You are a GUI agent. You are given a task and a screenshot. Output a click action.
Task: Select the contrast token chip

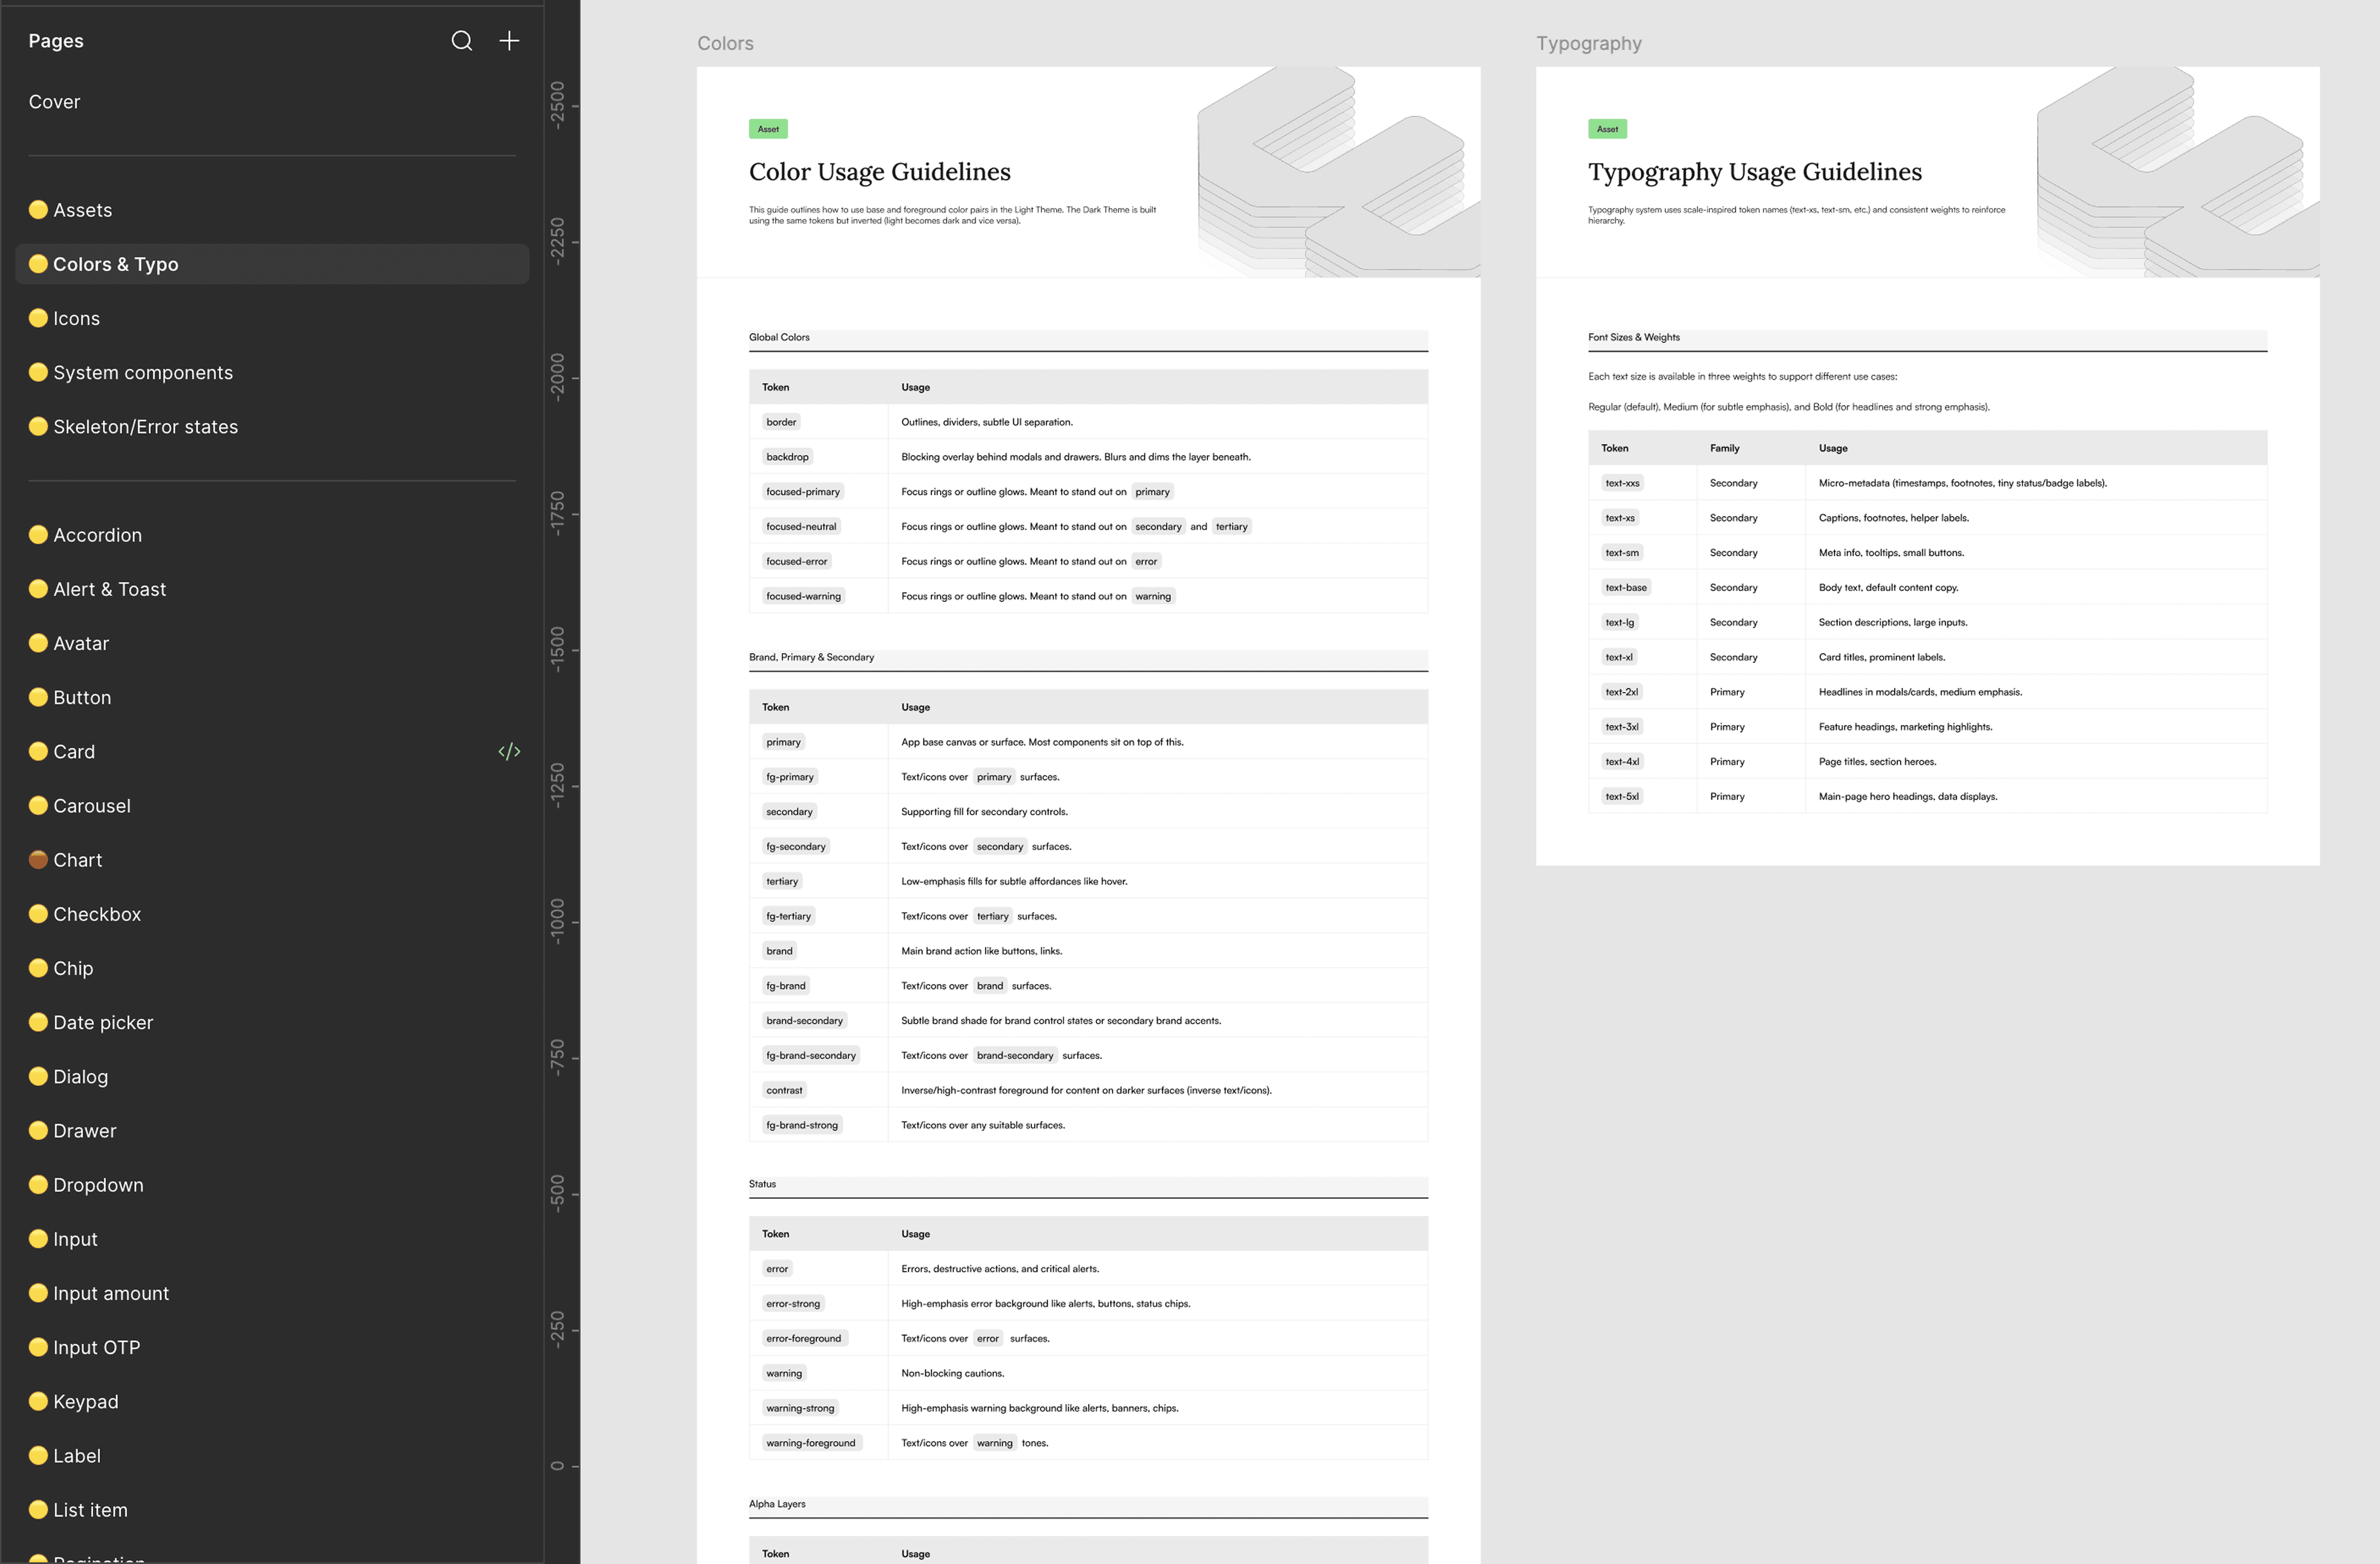(x=784, y=1091)
